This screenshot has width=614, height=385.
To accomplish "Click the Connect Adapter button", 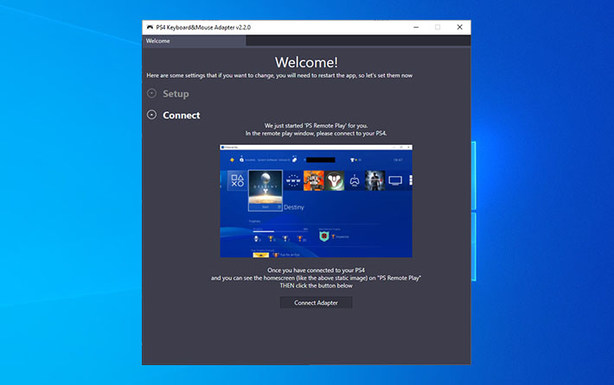I will pos(316,302).
